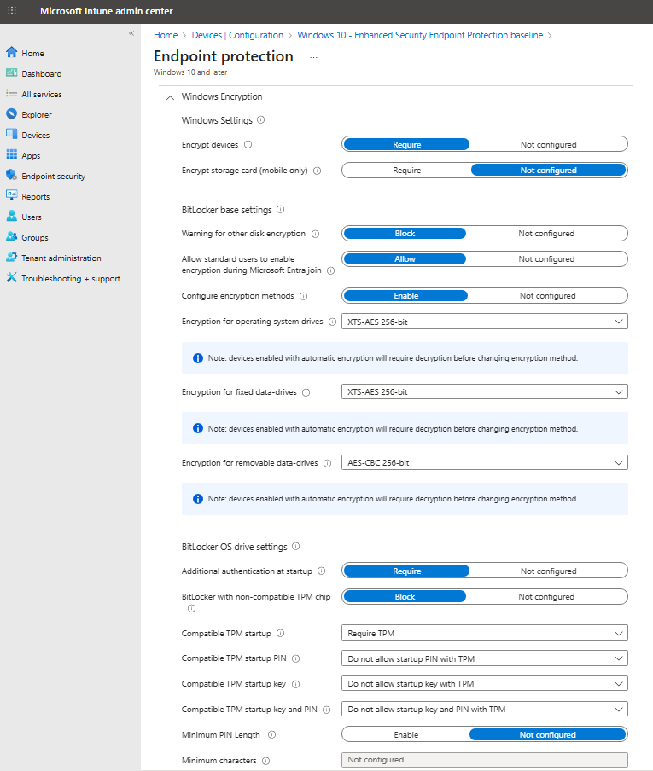
Task: Set BitLocker non-compatible TPM chip to Not configured
Action: click(546, 596)
